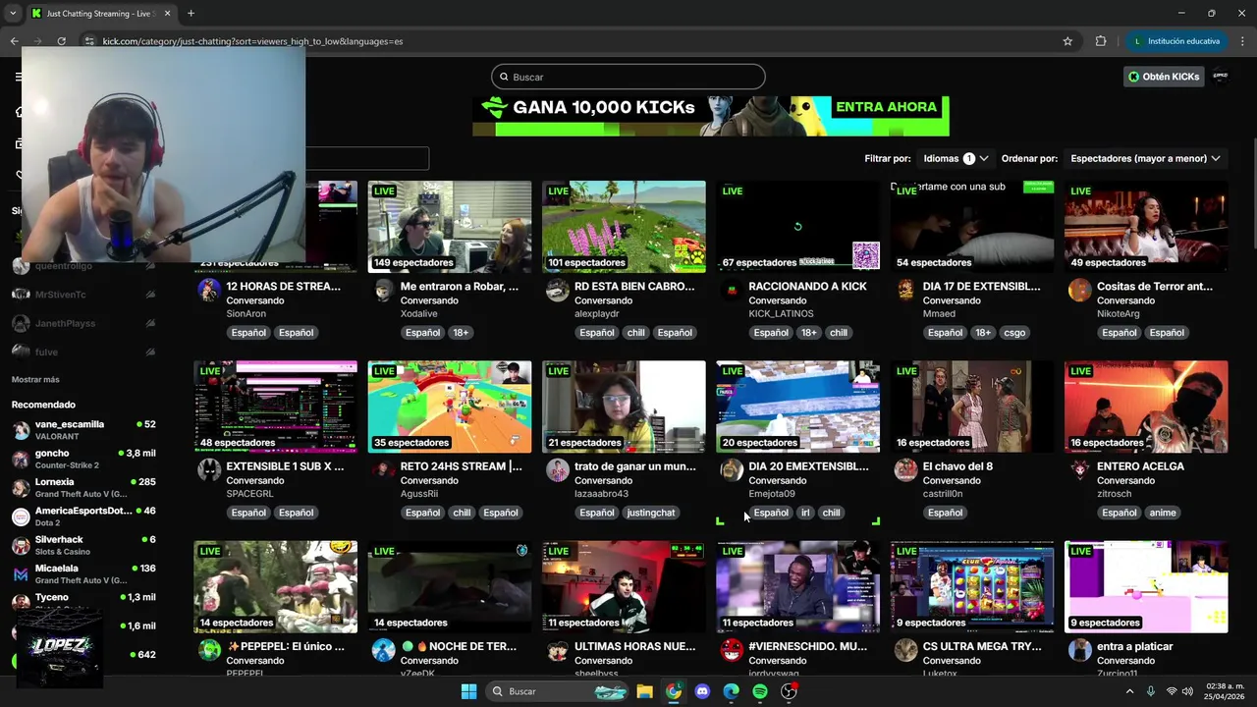This screenshot has height=707, width=1257.
Task: Close the Just Chatting Streaming tab
Action: point(167,14)
